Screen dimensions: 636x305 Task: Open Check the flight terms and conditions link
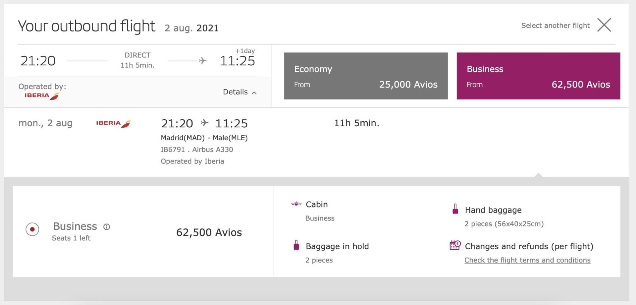[527, 260]
